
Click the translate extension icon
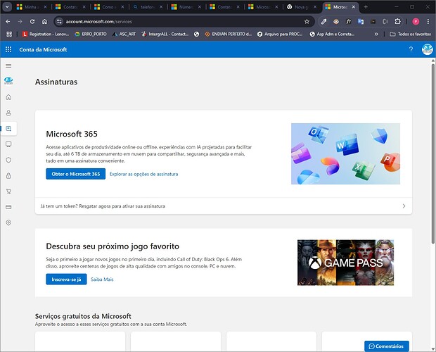pos(361,21)
